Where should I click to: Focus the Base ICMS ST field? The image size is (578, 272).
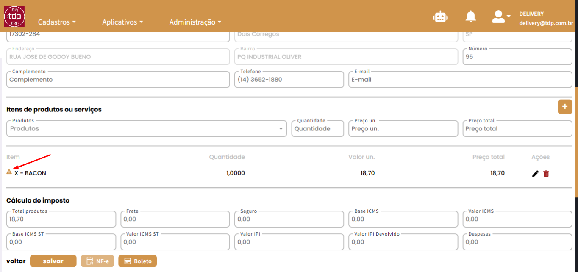point(61,242)
